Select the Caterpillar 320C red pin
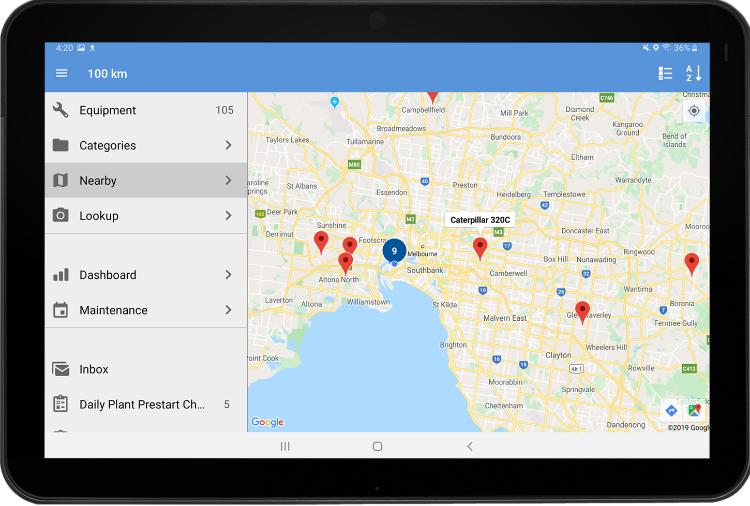Viewport: 750px width, 506px height. pyautogui.click(x=480, y=248)
